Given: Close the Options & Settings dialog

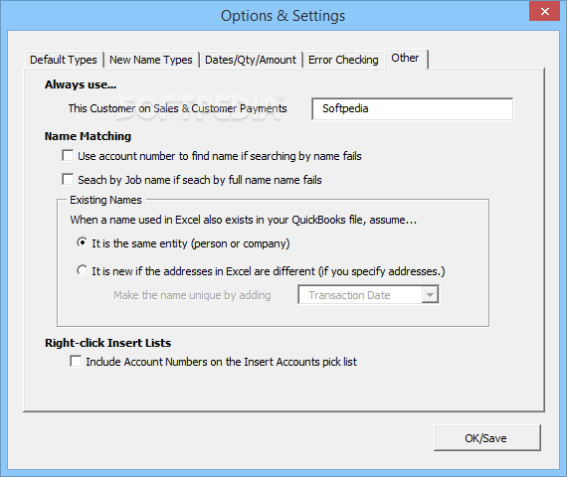Looking at the screenshot, I should pyautogui.click(x=544, y=11).
